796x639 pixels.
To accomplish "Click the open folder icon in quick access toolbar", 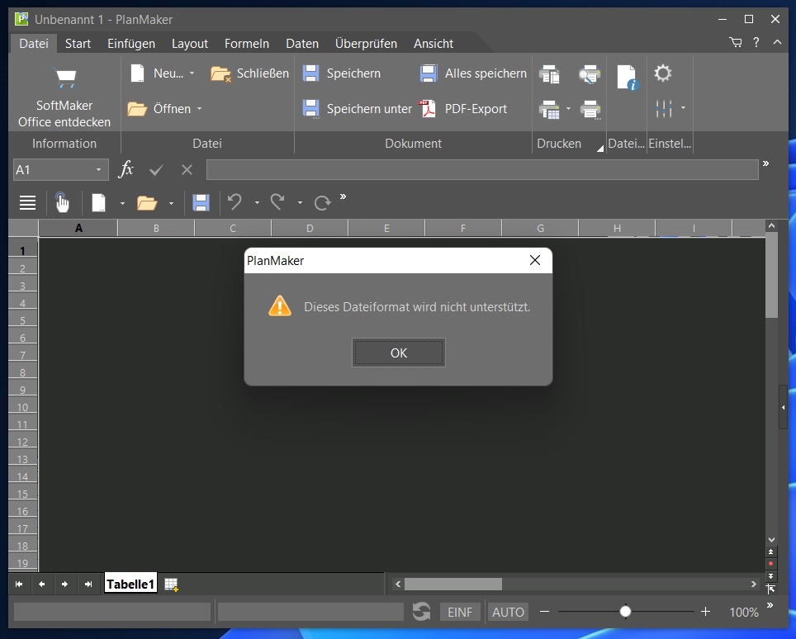I will pyautogui.click(x=147, y=203).
